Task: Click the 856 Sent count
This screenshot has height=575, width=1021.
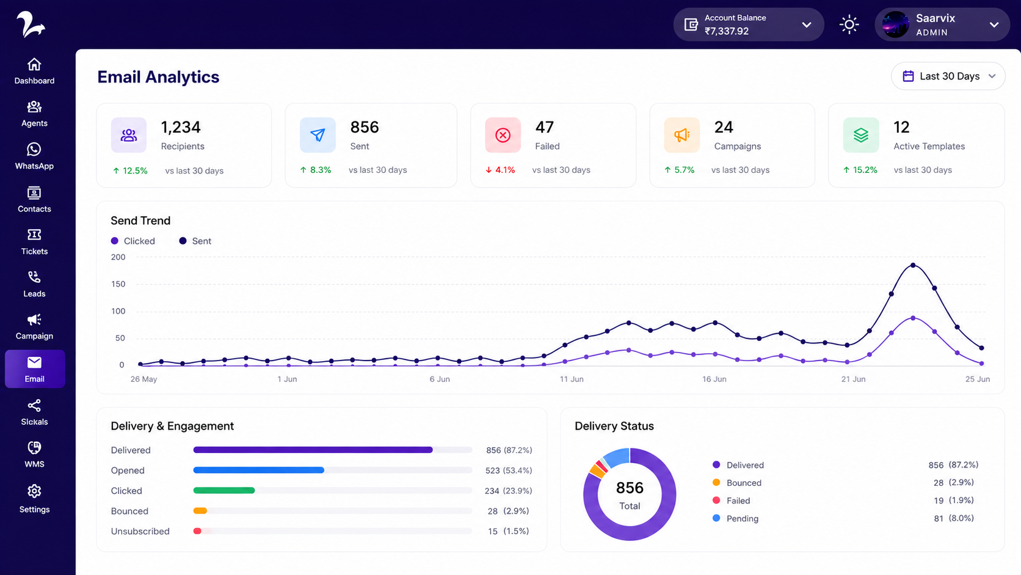Action: (365, 127)
